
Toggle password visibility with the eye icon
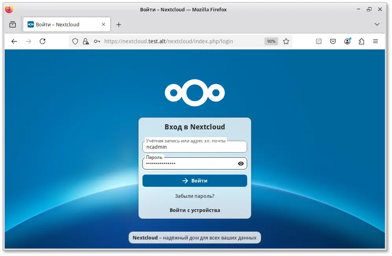(x=240, y=163)
